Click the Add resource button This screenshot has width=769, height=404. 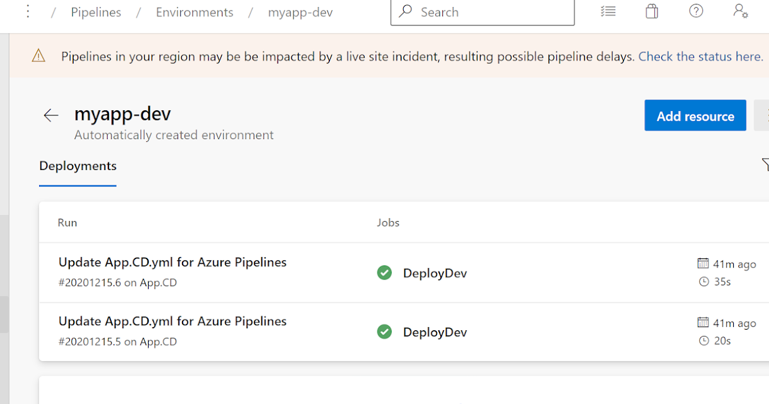695,115
